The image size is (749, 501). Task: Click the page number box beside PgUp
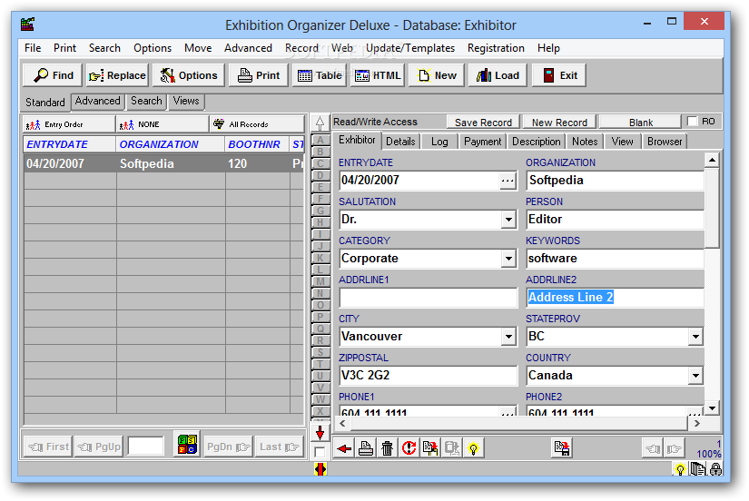click(146, 446)
